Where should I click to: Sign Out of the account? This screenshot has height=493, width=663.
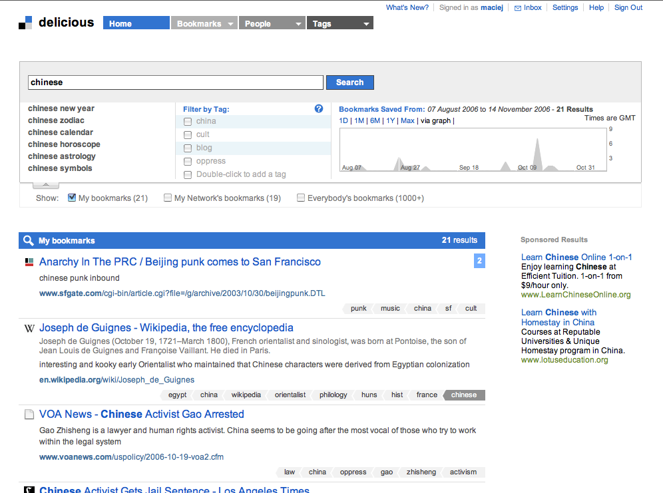pyautogui.click(x=628, y=7)
